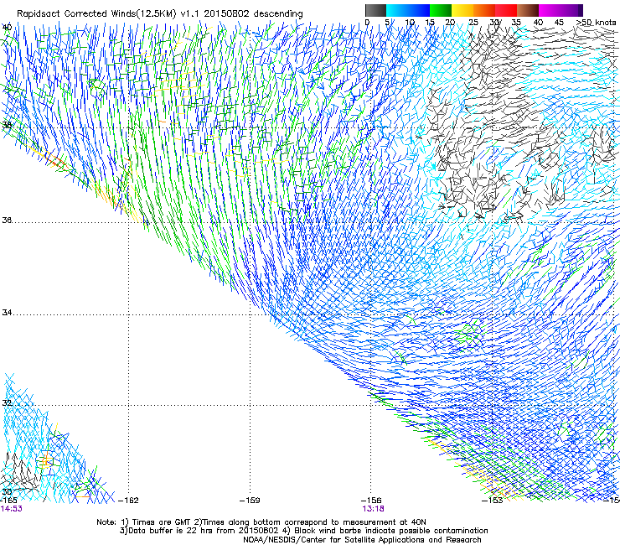The width and height of the screenshot is (620, 545).
Task: Click the longitude label -156
Action: point(371,501)
